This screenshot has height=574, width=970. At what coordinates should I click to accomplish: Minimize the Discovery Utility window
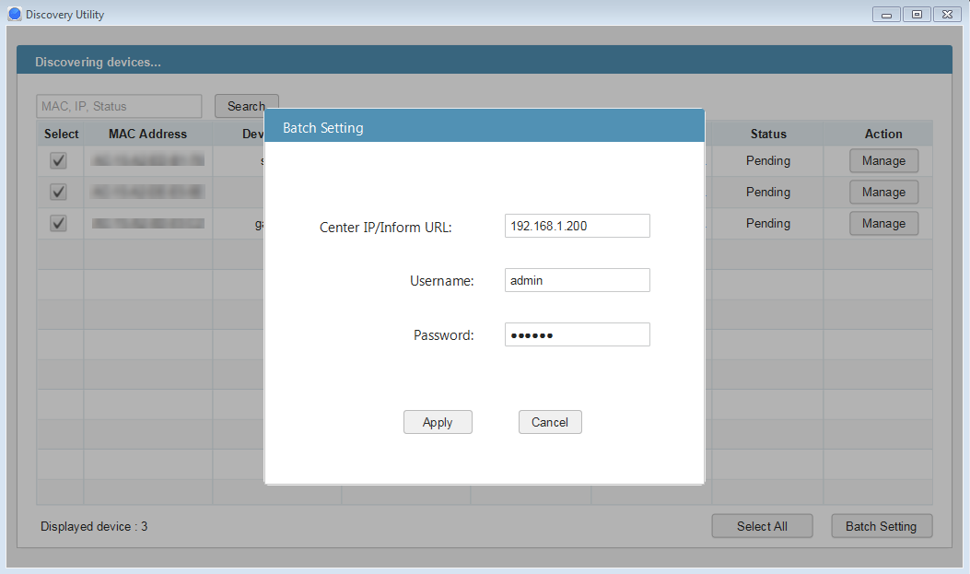[887, 15]
